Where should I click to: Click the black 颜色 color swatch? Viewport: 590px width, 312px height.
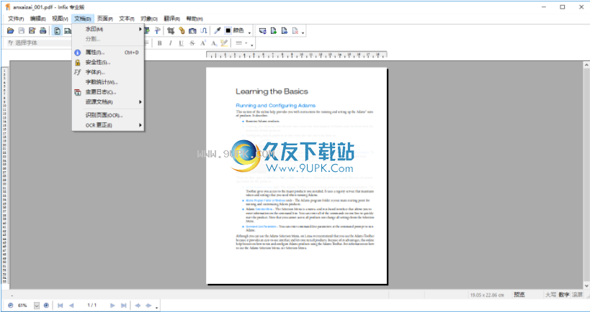(x=228, y=31)
